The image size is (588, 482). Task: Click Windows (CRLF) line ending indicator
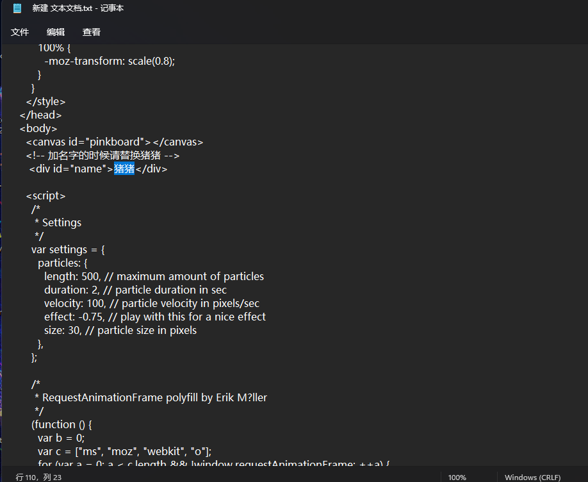pos(532,478)
